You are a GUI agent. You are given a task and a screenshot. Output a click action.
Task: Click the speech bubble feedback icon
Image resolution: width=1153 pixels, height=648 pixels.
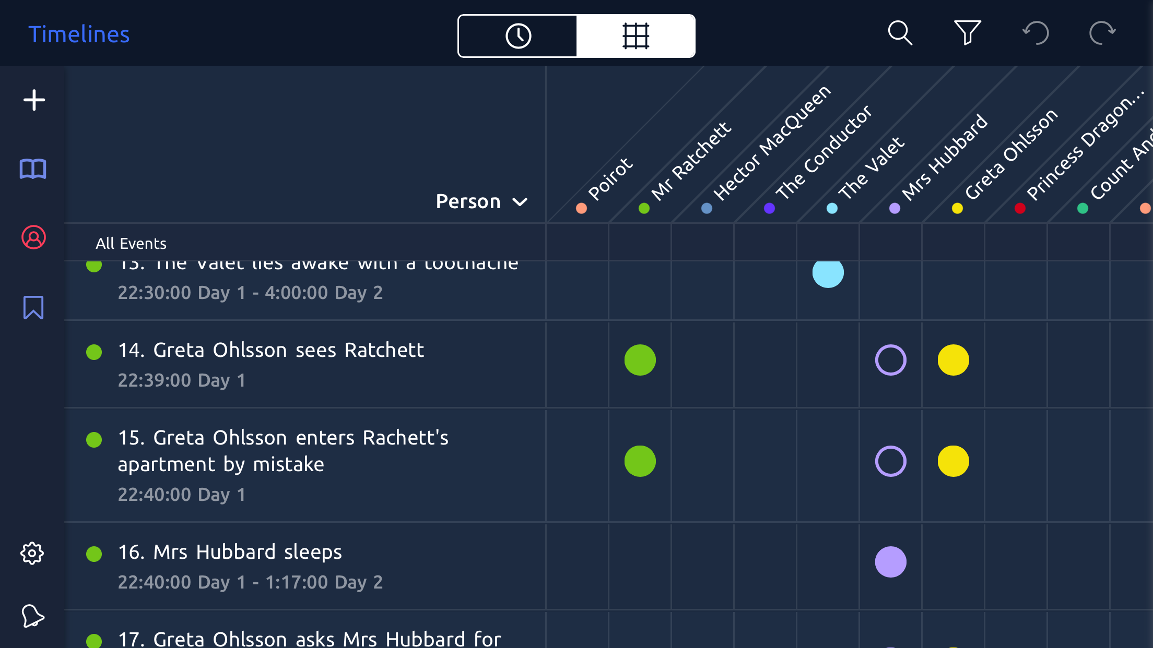pyautogui.click(x=32, y=616)
